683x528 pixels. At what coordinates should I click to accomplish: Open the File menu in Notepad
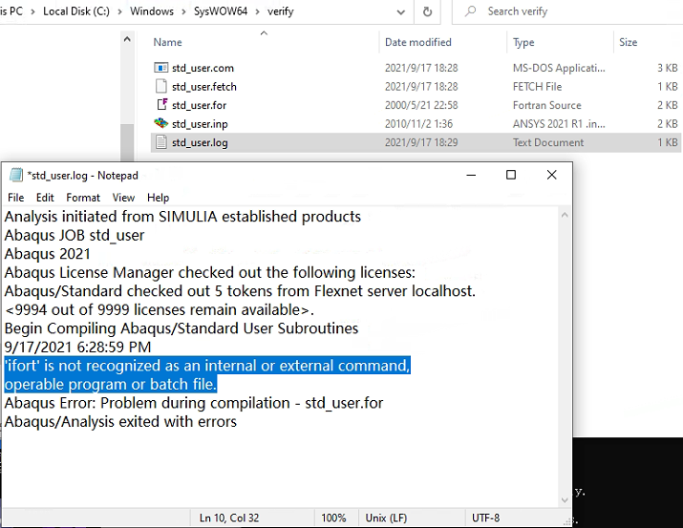click(x=15, y=198)
